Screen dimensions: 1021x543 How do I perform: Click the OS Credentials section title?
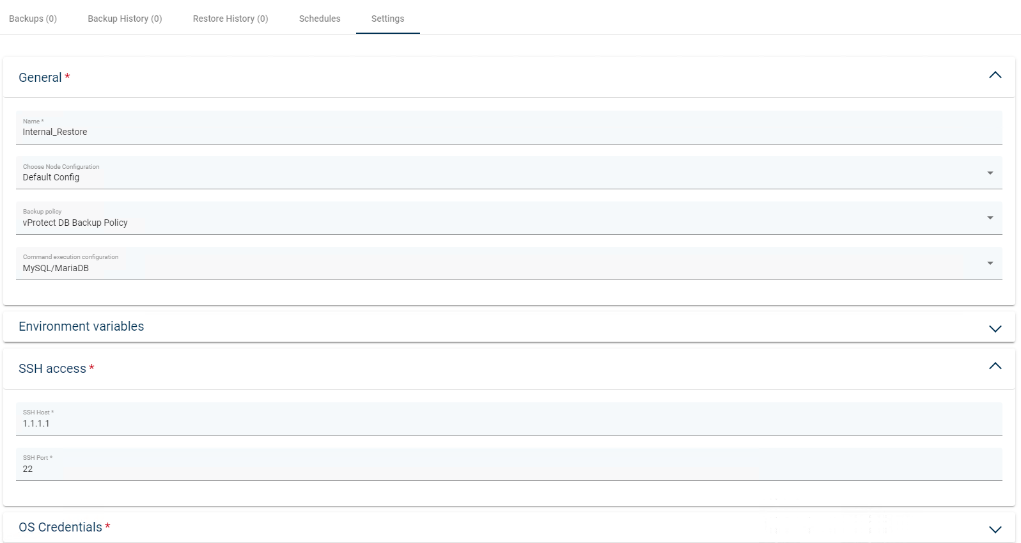point(61,527)
